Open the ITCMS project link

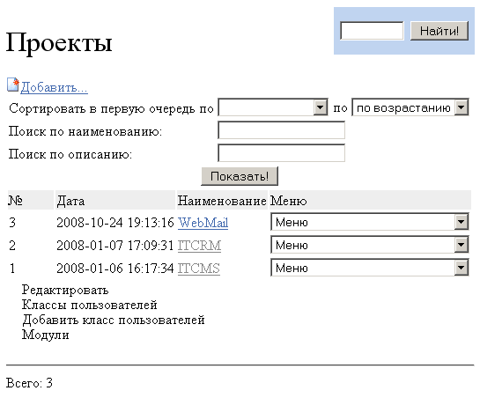[199, 269]
